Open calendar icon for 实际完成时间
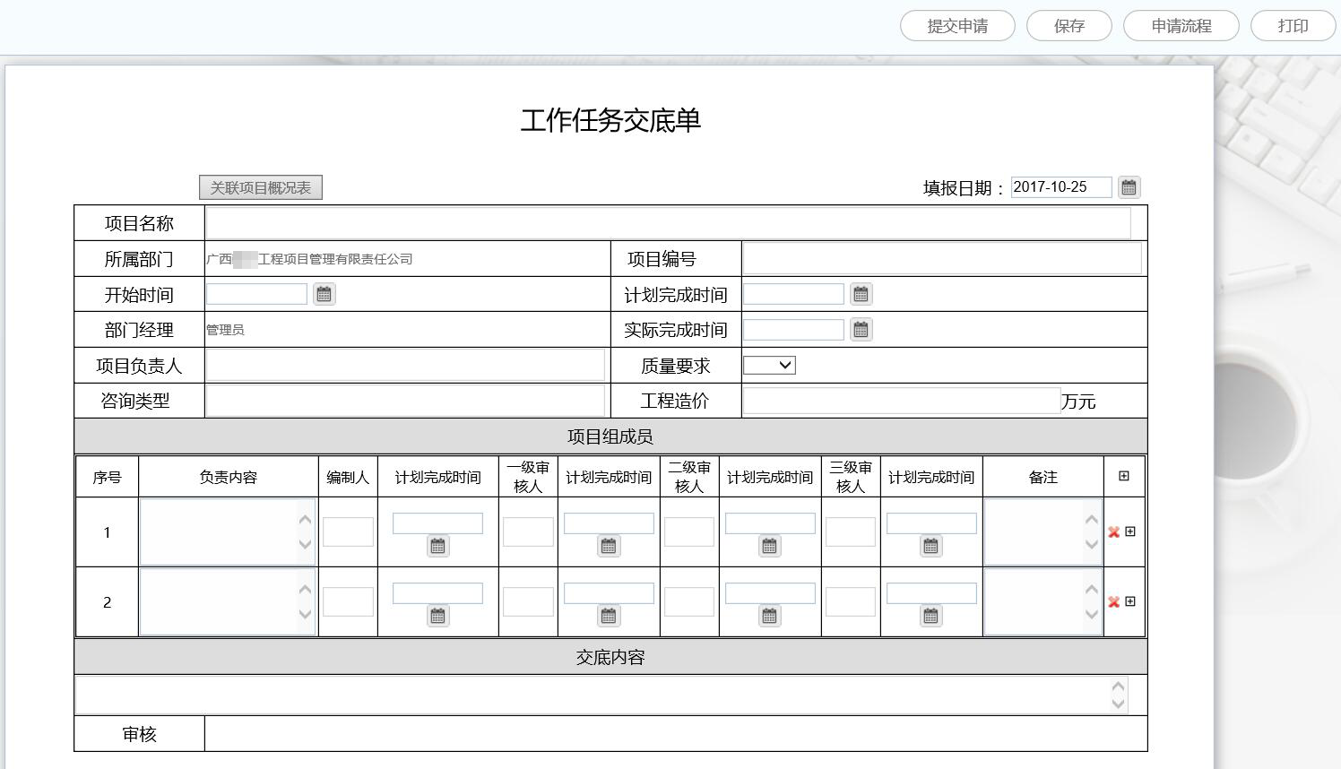The height and width of the screenshot is (769, 1341). (x=861, y=330)
